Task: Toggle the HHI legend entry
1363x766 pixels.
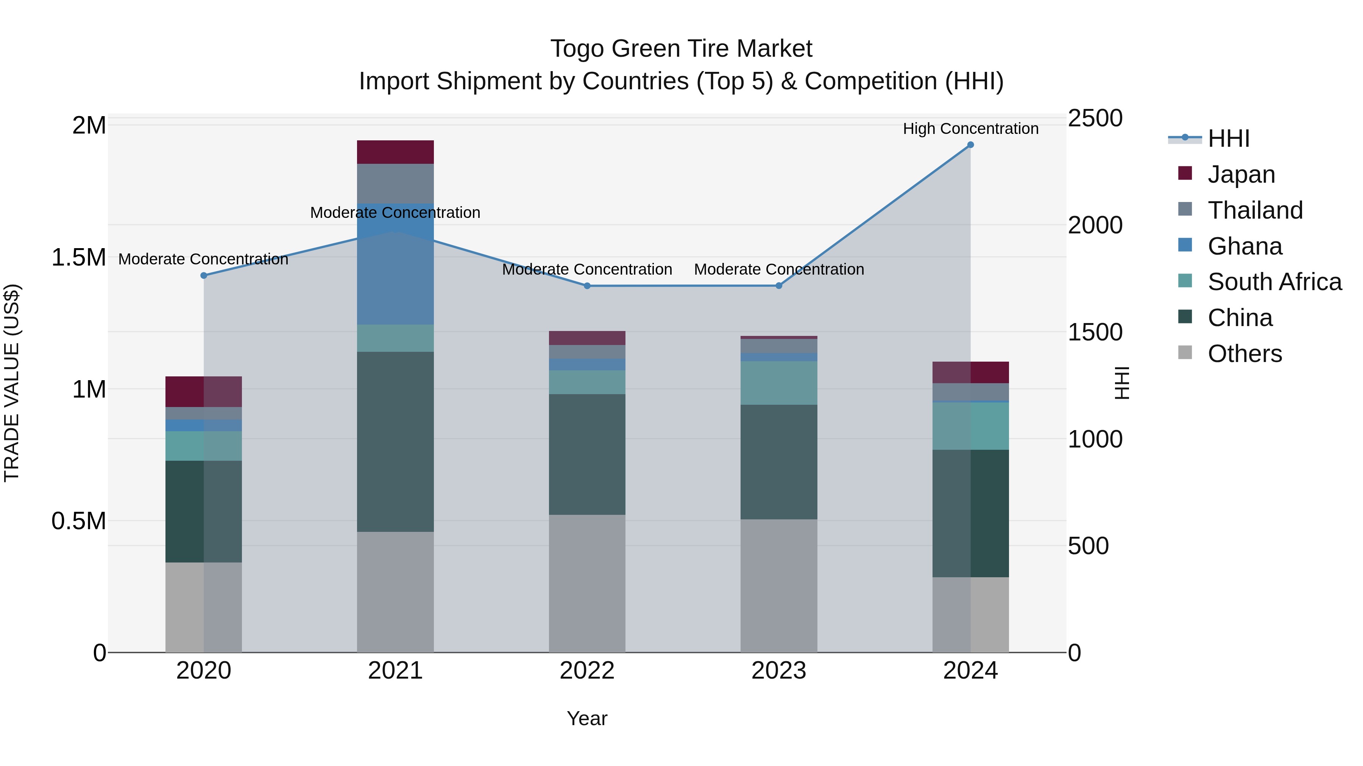Action: click(x=1209, y=138)
